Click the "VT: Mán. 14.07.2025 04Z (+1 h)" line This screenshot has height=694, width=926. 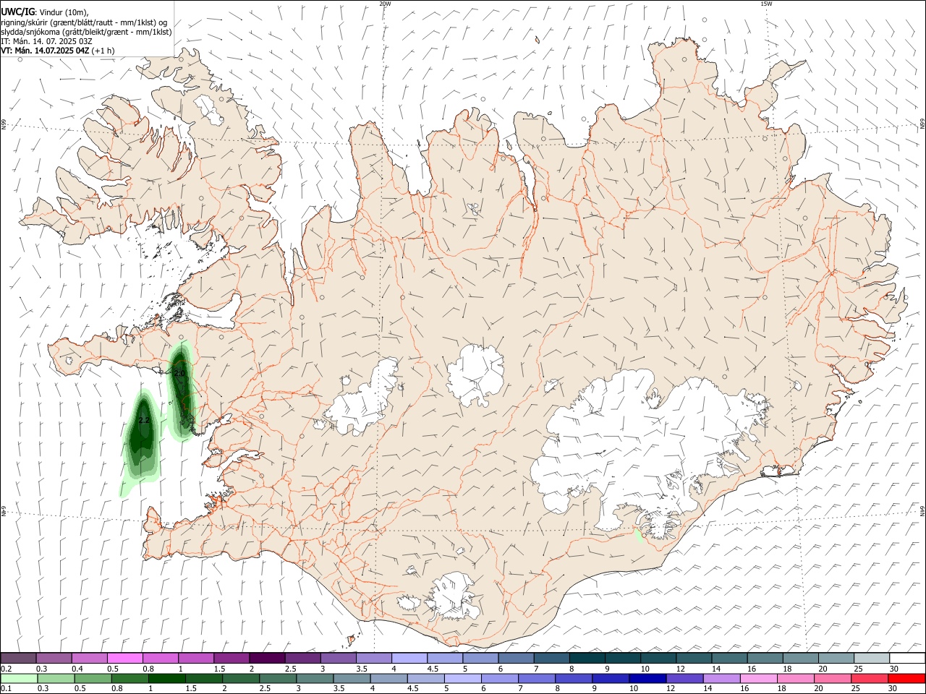point(58,51)
